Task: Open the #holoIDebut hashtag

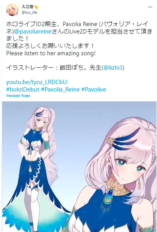Action: (23, 90)
